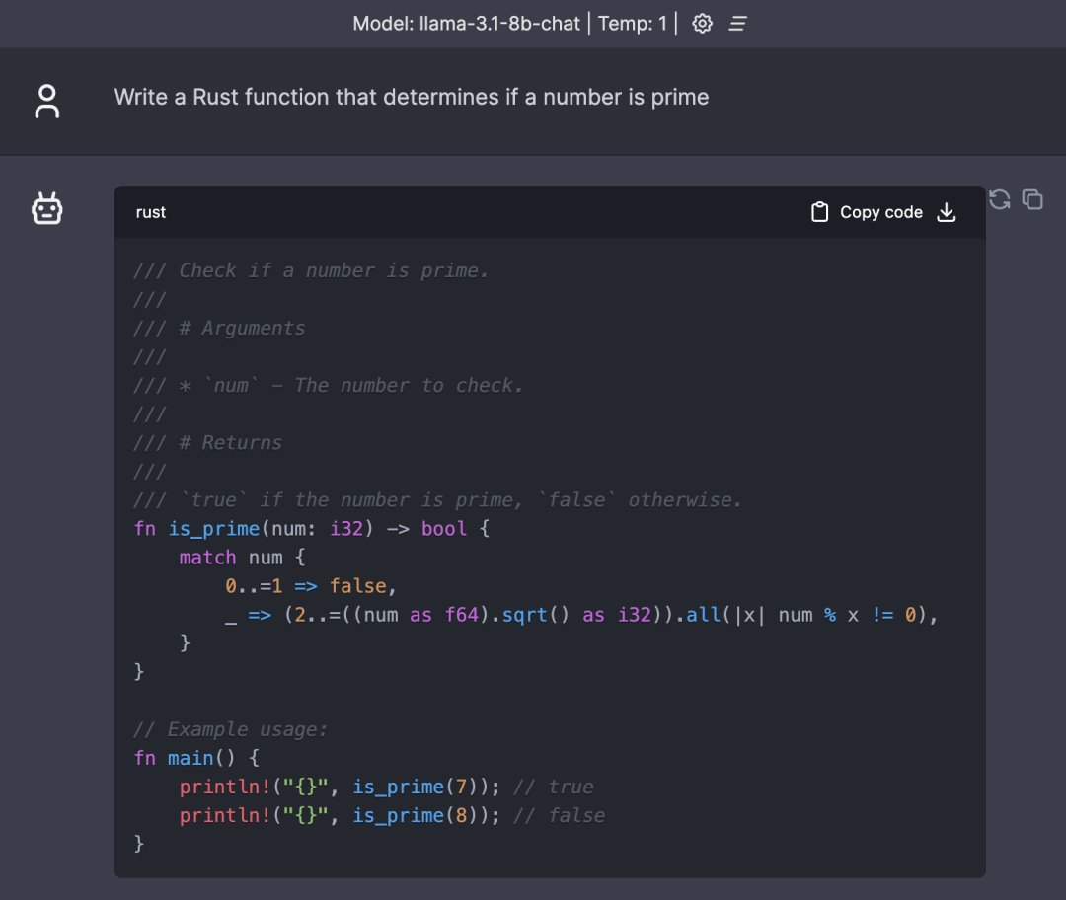The height and width of the screenshot is (900, 1066).
Task: Click the "0..=1 => false," code line
Action: (310, 586)
